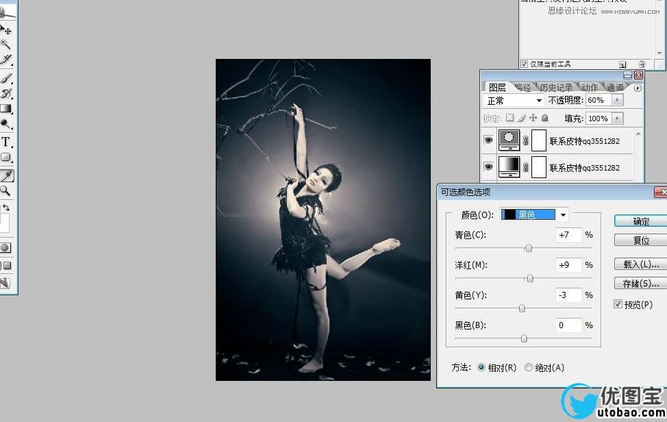Change the screen mode from the toolbox
The image size is (667, 422).
coord(6,266)
